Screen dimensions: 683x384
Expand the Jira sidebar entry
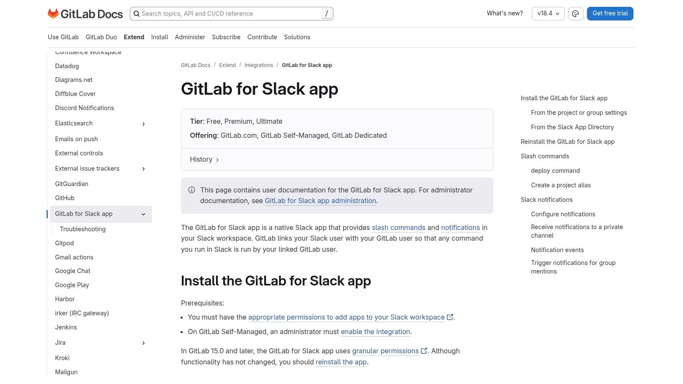tap(143, 343)
